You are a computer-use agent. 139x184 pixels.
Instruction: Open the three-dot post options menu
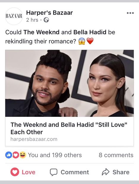point(130,13)
